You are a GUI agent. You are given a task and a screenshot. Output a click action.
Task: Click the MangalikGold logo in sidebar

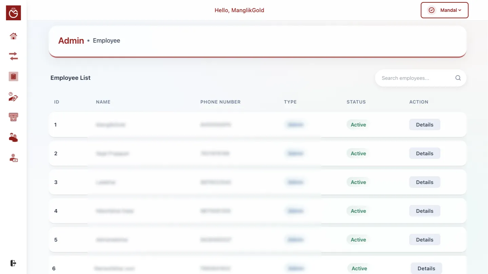click(x=14, y=13)
